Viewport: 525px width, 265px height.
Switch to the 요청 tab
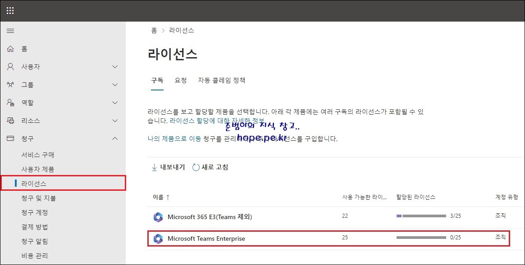pyautogui.click(x=181, y=81)
